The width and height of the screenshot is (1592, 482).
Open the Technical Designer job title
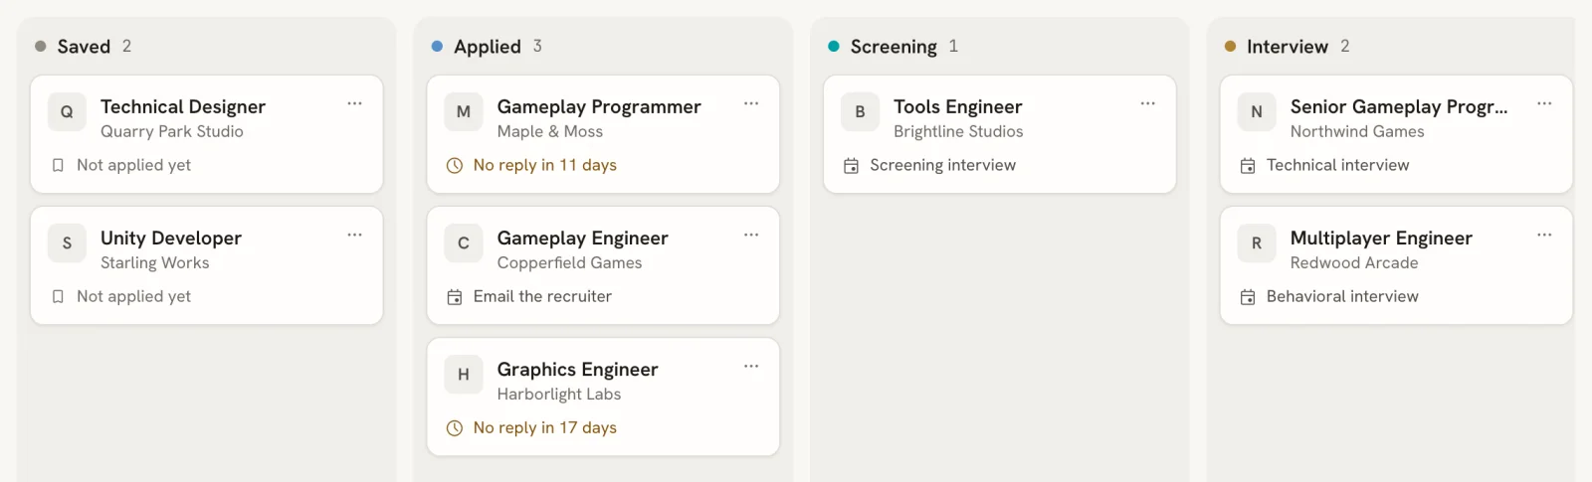pos(183,106)
